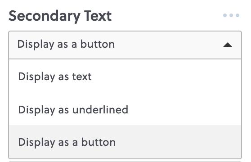
Task: Open the three-dot menu beside Secondary Text
Action: pos(231,15)
